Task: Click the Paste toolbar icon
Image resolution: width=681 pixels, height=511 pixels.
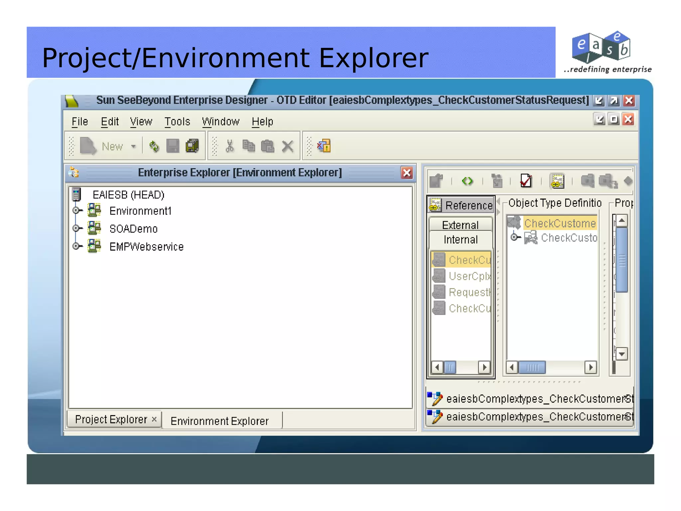Action: coord(268,146)
